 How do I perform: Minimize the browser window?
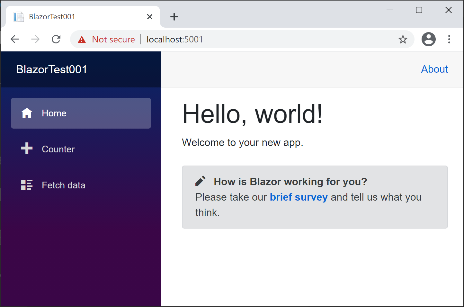390,10
